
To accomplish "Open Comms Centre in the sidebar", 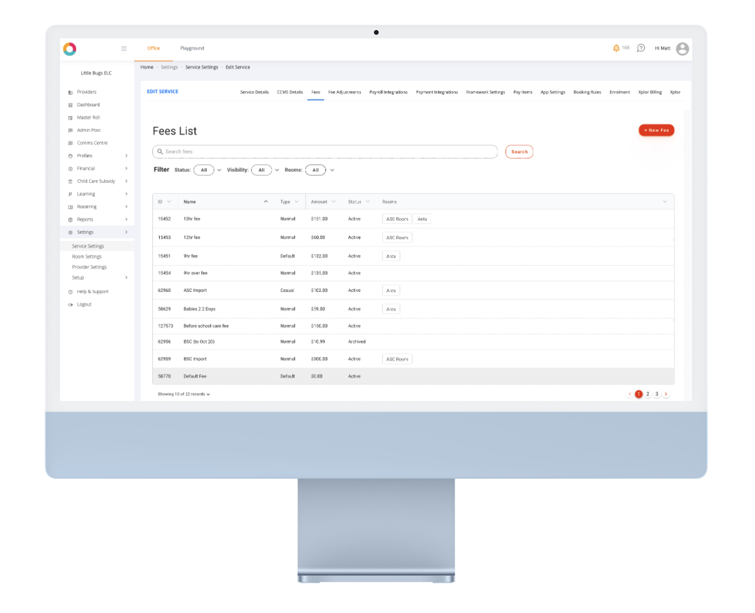I will (x=92, y=143).
